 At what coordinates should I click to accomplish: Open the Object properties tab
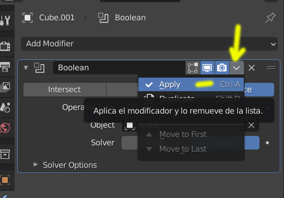5,180
